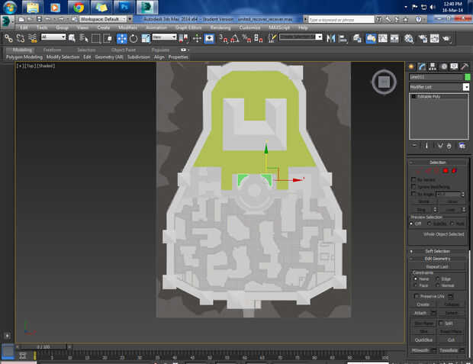This screenshot has width=473, height=364.
Task: Click the ViewCube compass in viewport
Action: click(385, 82)
